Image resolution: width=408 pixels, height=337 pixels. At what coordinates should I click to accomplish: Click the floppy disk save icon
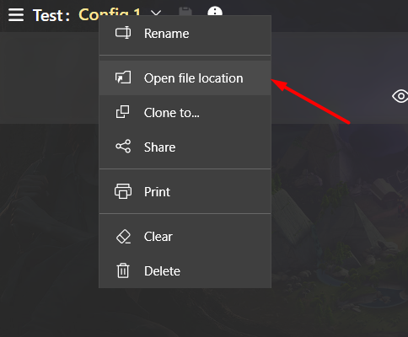click(185, 12)
